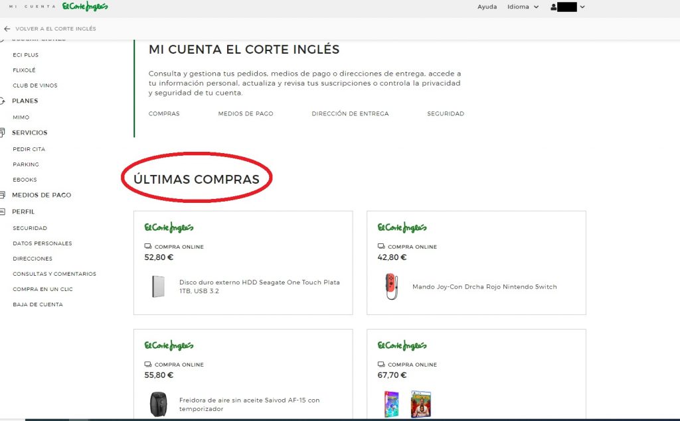
Task: Click the Ayuda help link
Action: pyautogui.click(x=487, y=7)
